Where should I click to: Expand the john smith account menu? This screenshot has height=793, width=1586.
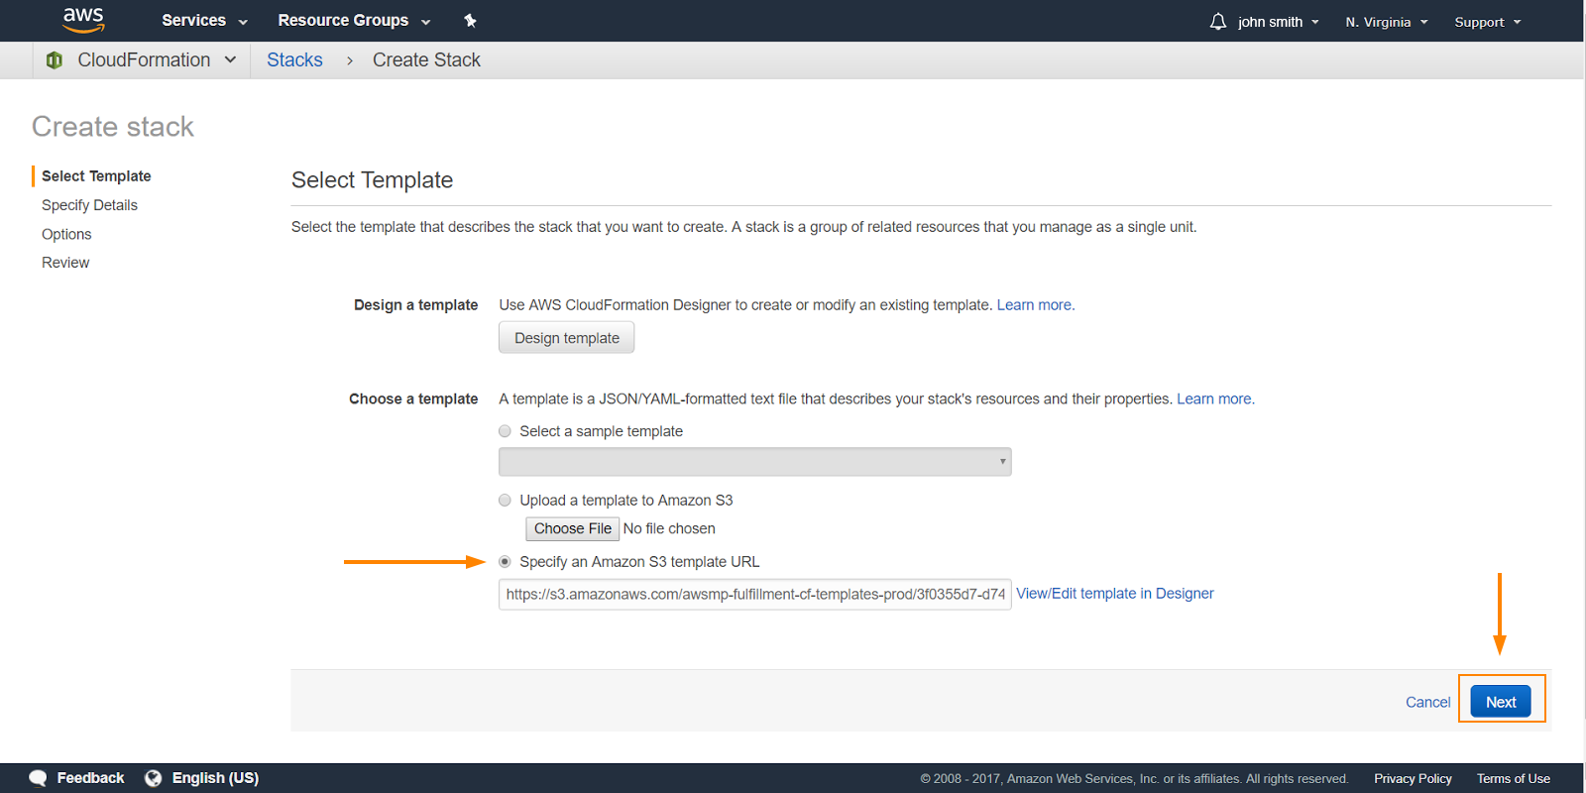pyautogui.click(x=1279, y=22)
